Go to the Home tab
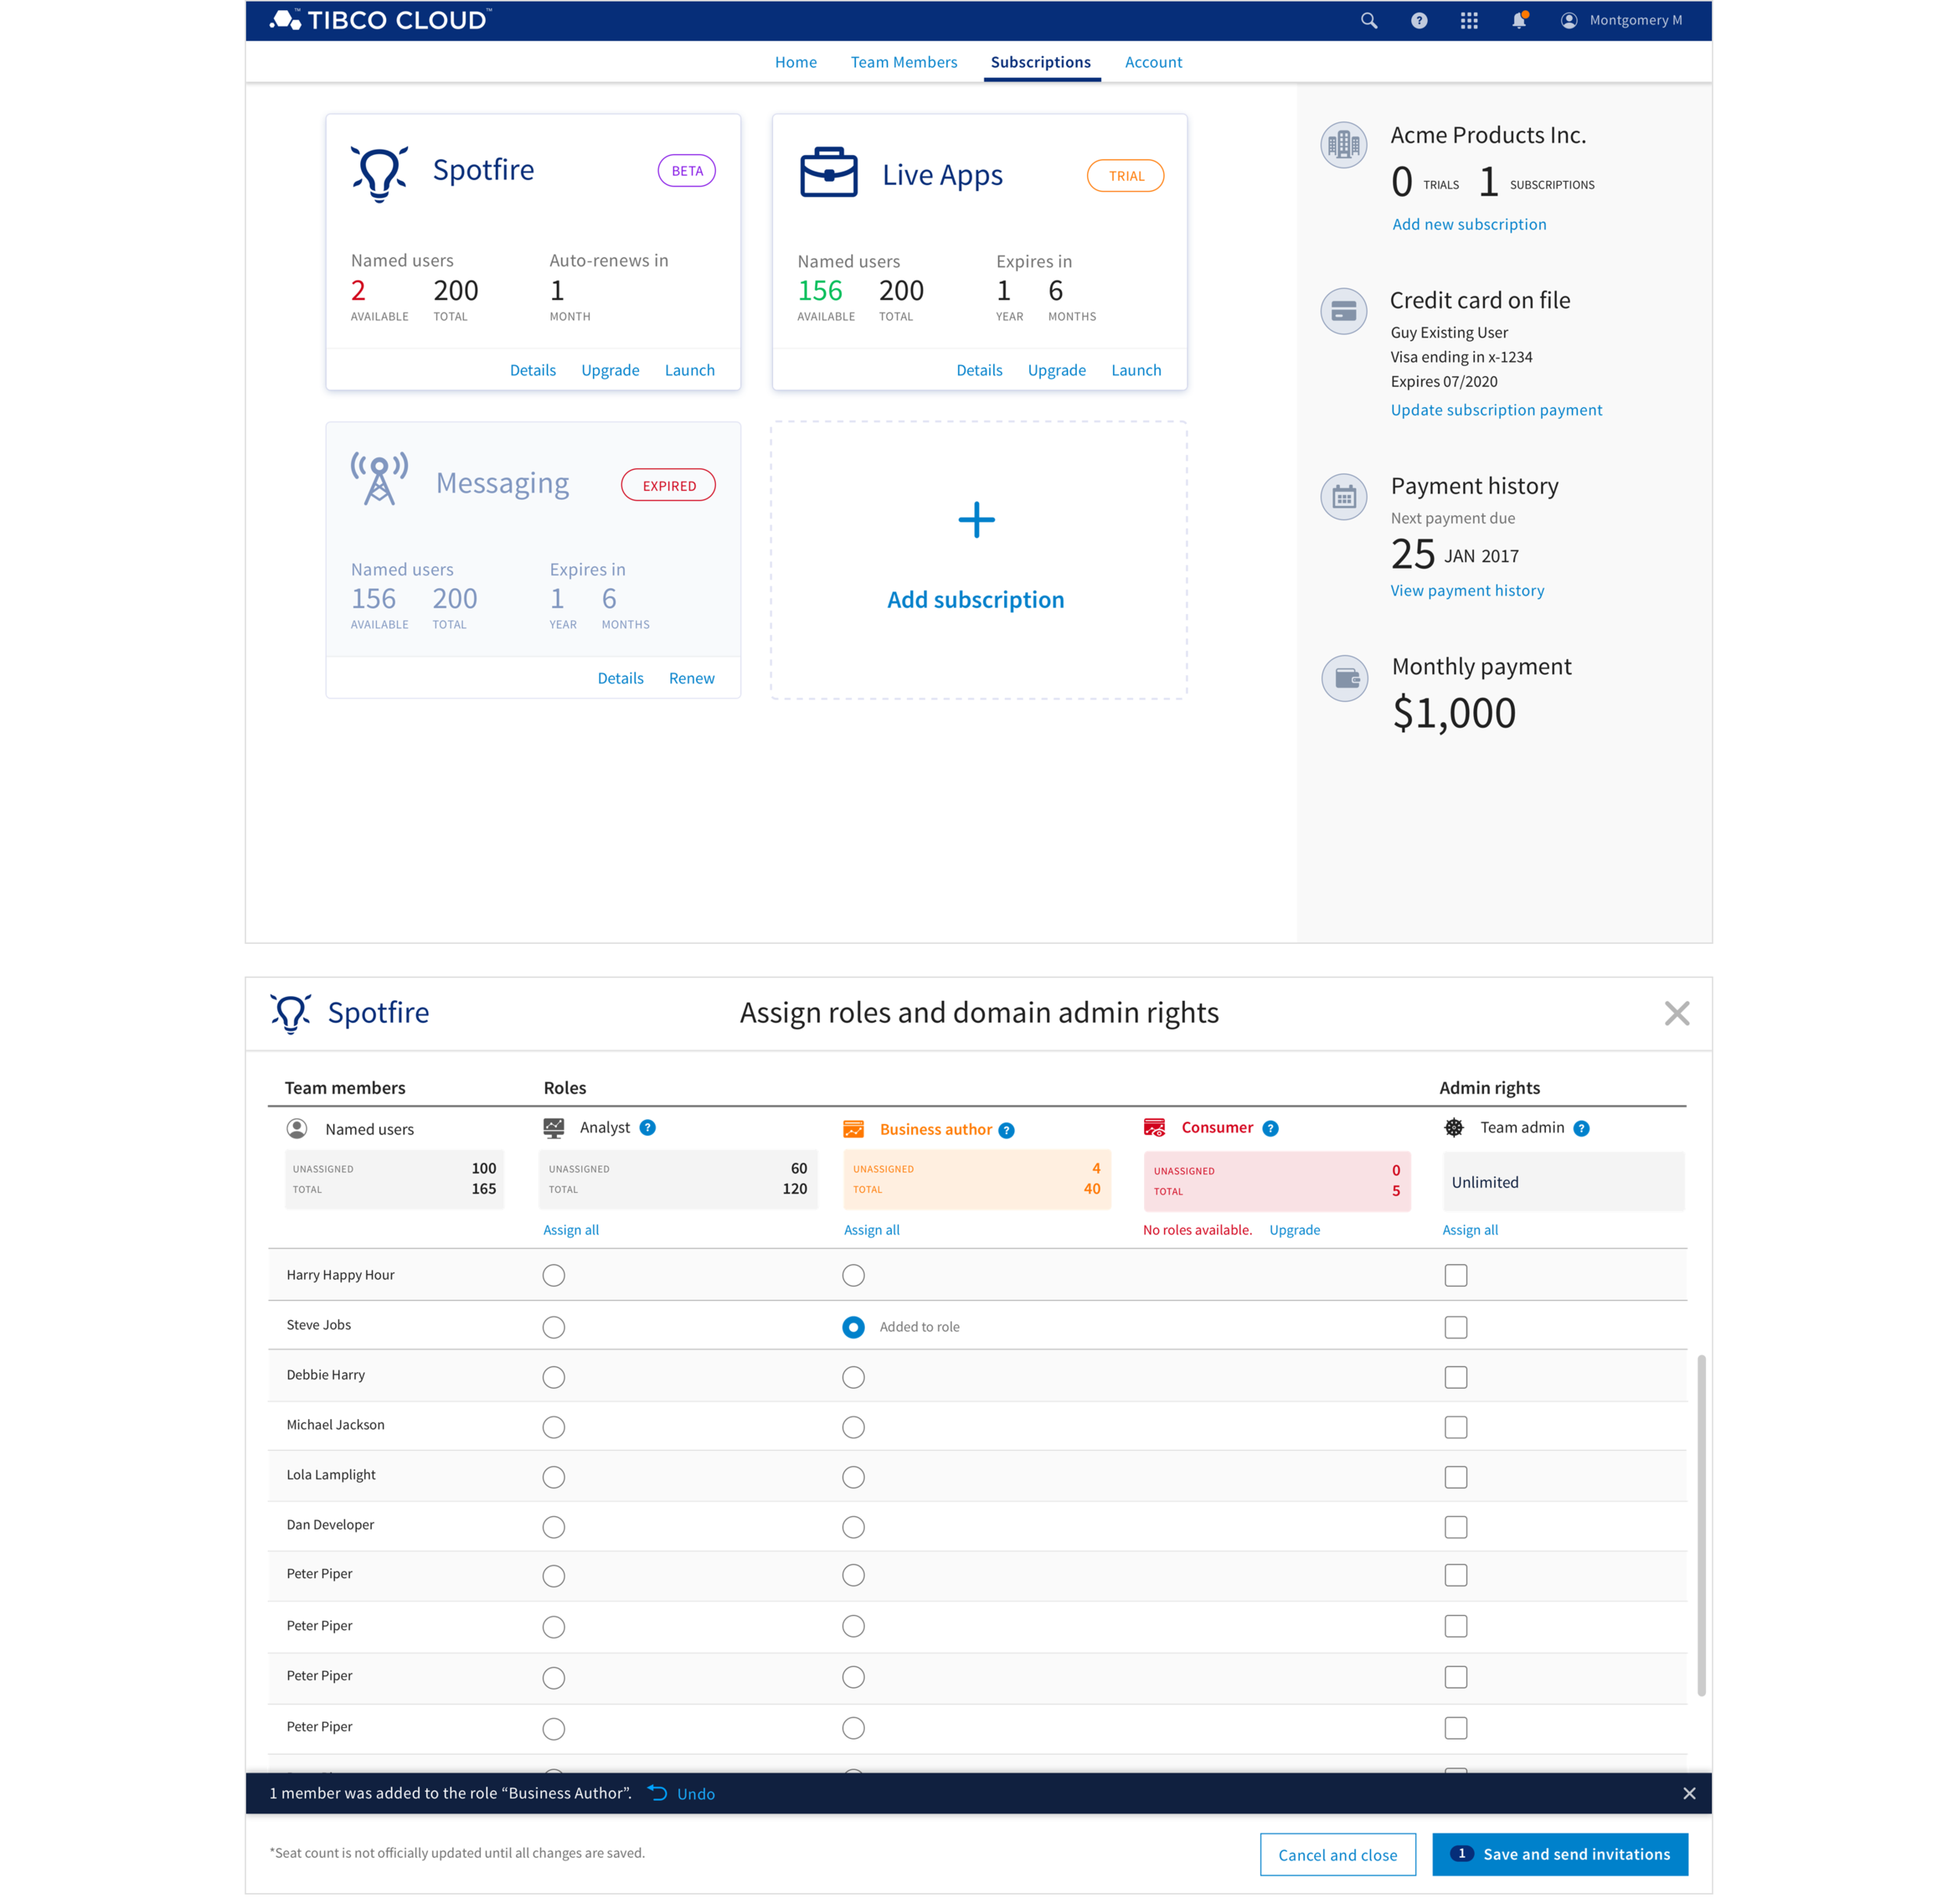Image resolution: width=1958 pixels, height=1904 pixels. pyautogui.click(x=795, y=62)
